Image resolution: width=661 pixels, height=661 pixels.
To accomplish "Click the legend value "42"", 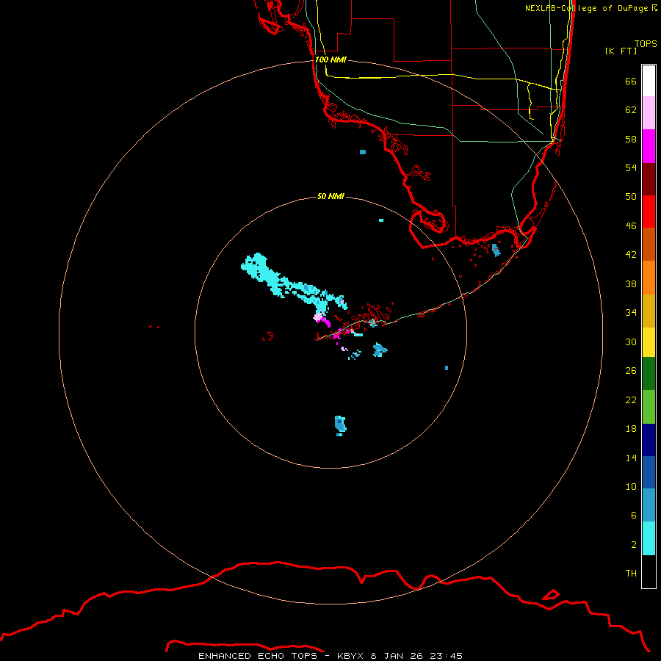I will tap(631, 255).
